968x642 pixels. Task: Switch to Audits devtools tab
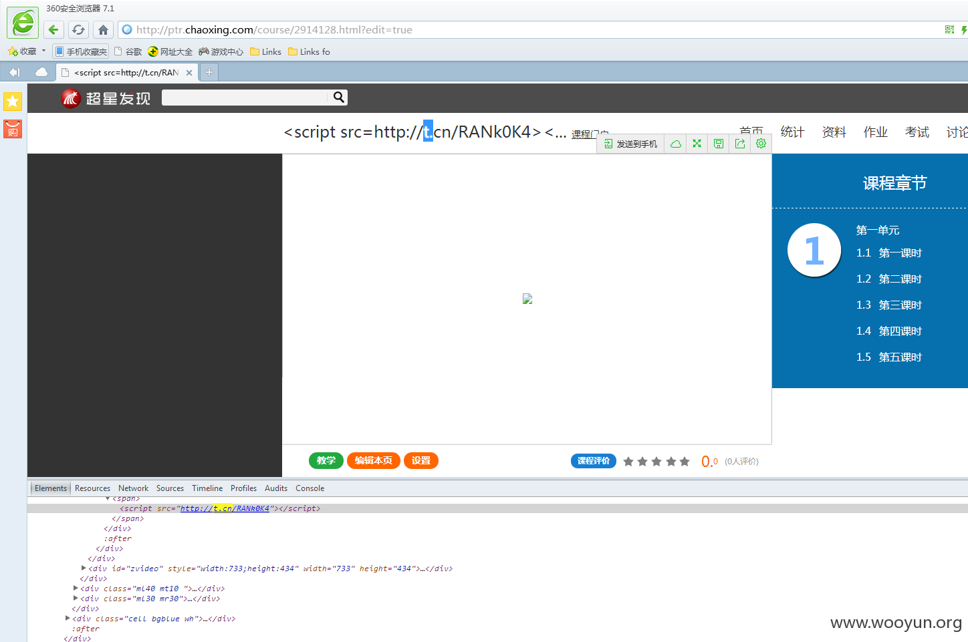coord(276,488)
